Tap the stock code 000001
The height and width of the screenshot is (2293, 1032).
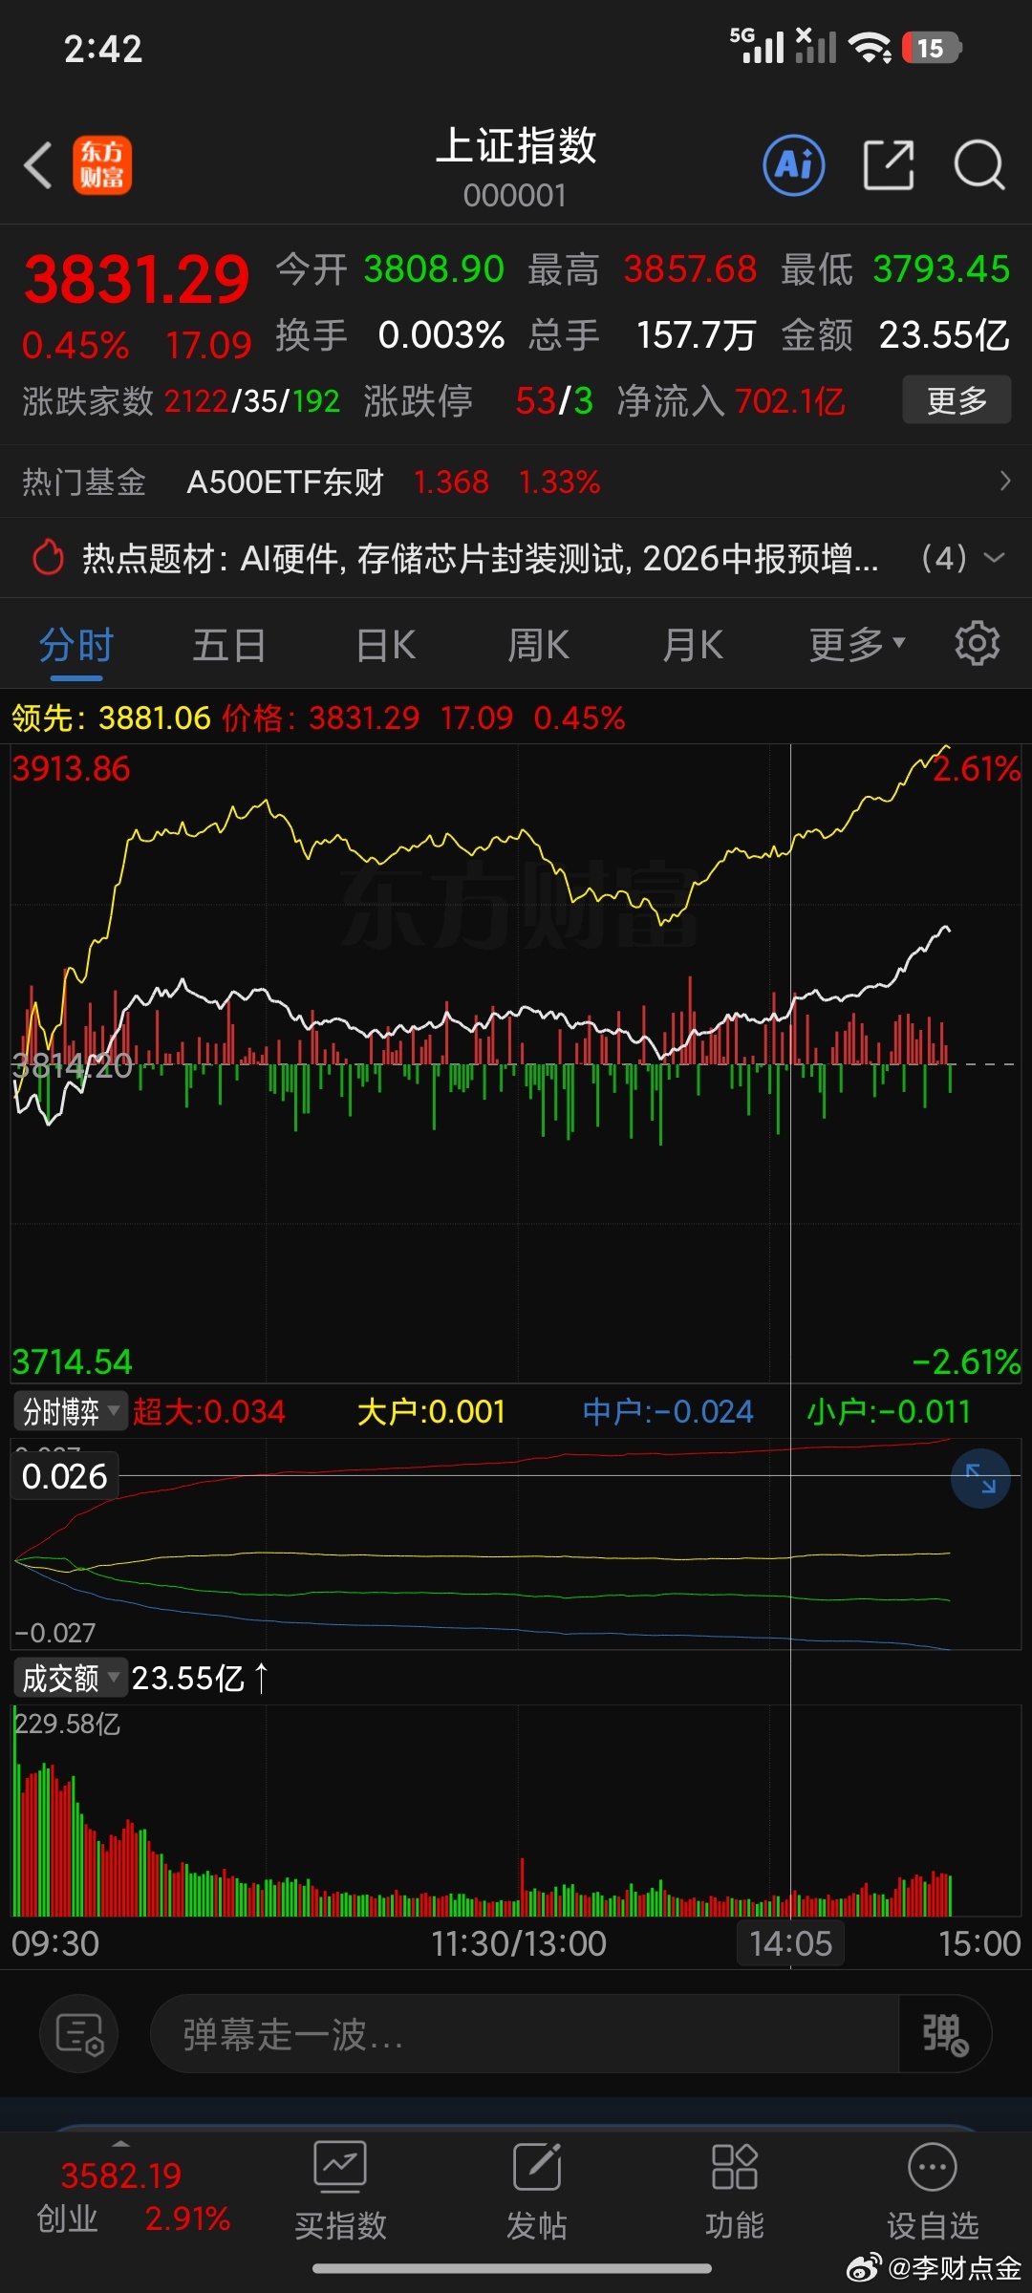[x=515, y=196]
